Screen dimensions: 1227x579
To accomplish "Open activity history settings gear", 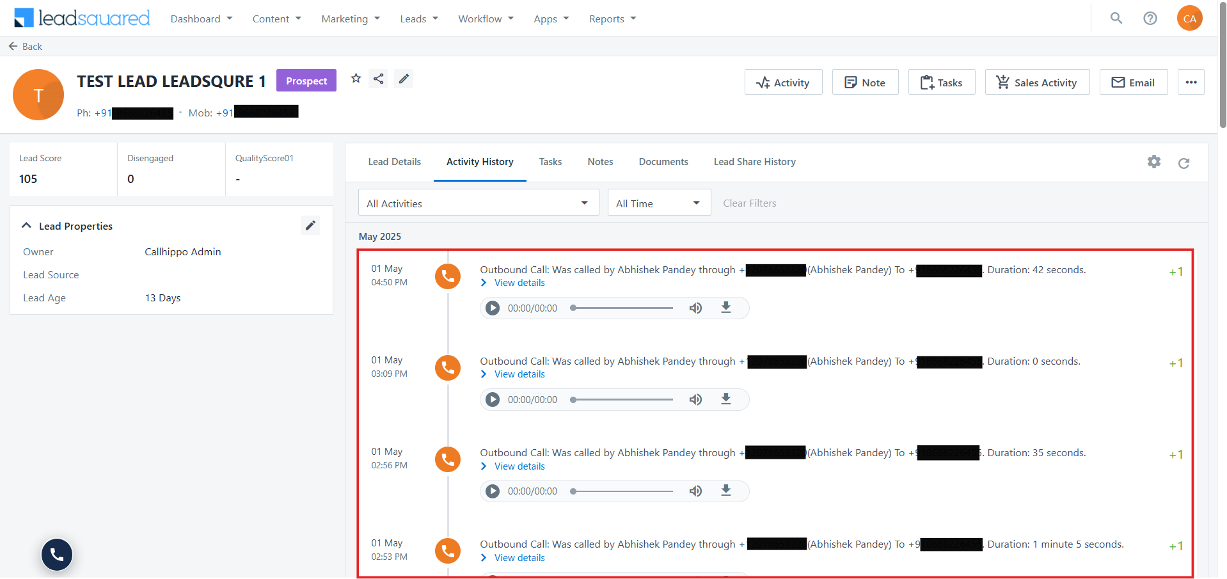I will (1154, 162).
